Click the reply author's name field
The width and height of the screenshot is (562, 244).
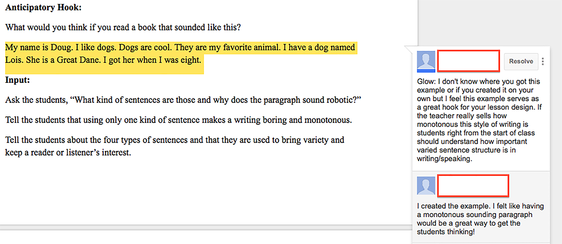473,186
